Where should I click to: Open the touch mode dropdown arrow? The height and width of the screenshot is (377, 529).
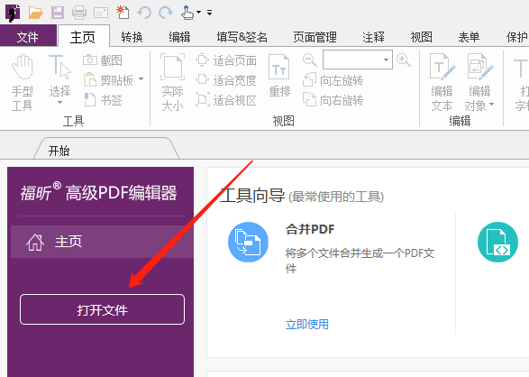[x=198, y=13]
